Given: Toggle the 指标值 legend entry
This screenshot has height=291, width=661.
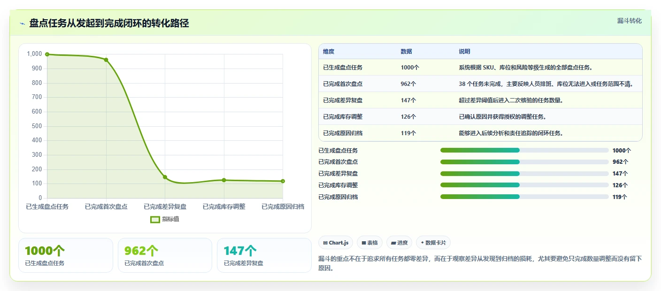Looking at the screenshot, I should tap(165, 219).
